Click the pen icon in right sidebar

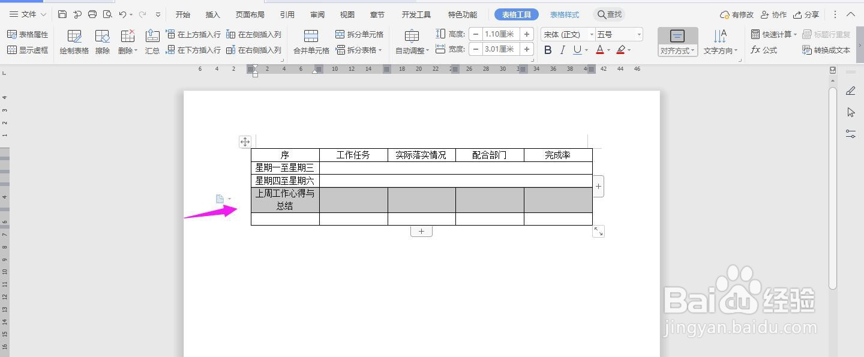pyautogui.click(x=851, y=91)
